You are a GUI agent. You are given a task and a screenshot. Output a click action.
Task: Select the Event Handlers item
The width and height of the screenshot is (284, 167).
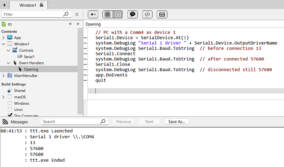[31, 63]
